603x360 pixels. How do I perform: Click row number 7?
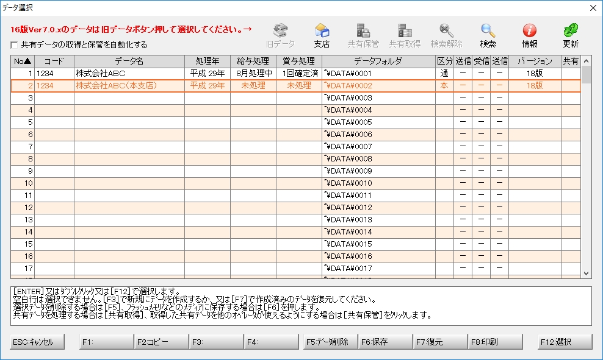coord(23,147)
